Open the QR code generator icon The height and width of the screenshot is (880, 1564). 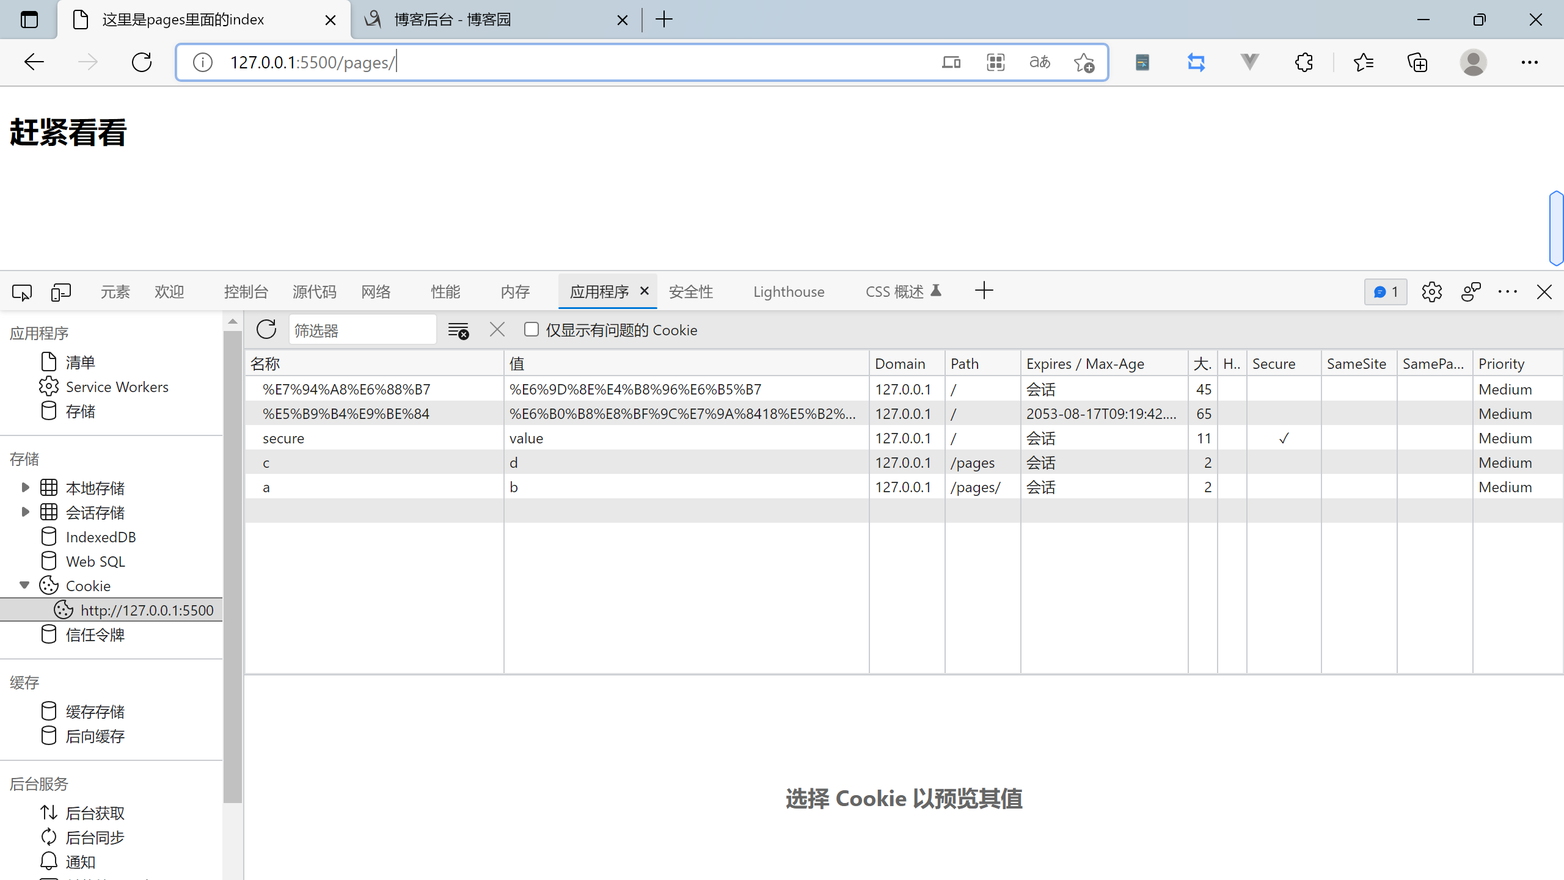(996, 62)
